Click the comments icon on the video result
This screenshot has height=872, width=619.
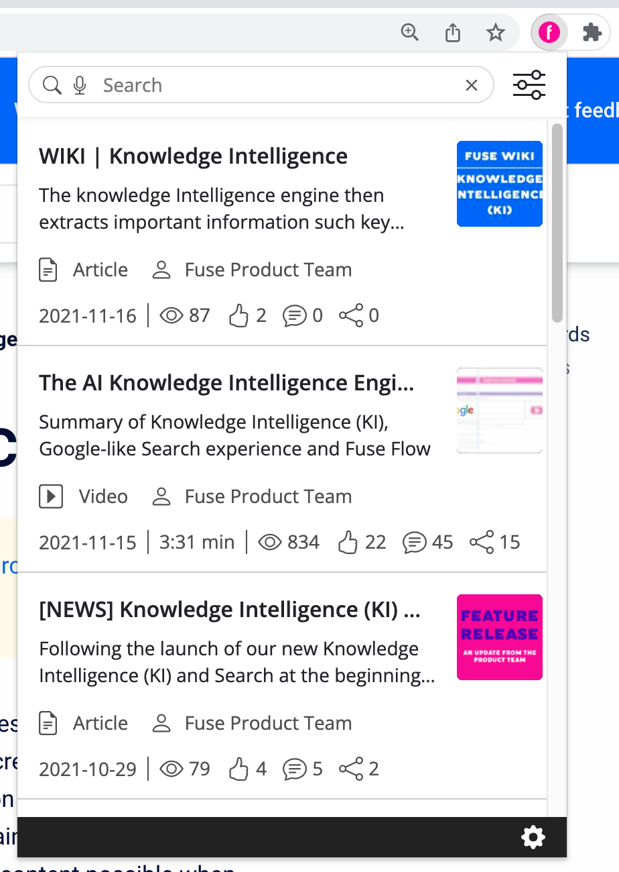coord(415,542)
